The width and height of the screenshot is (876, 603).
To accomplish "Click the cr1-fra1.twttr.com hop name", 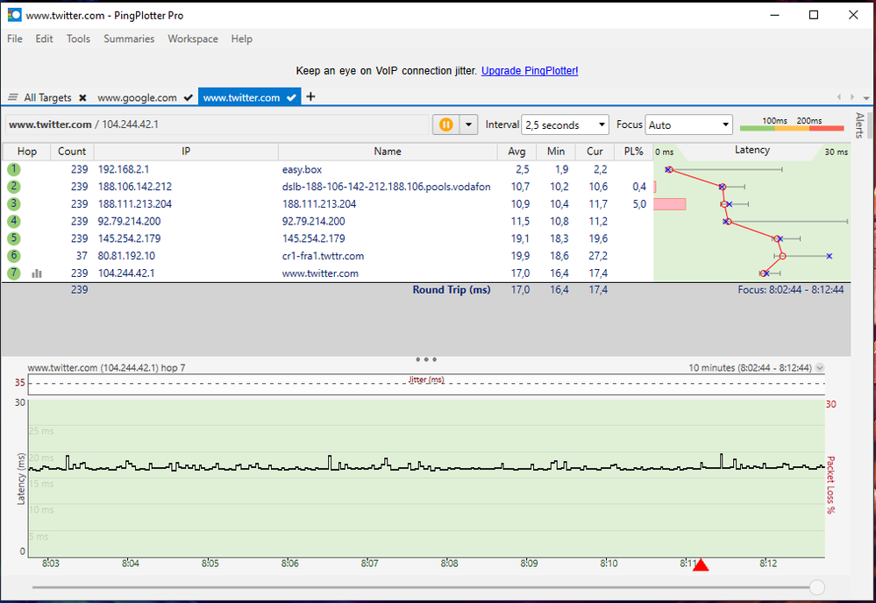I will [x=323, y=256].
